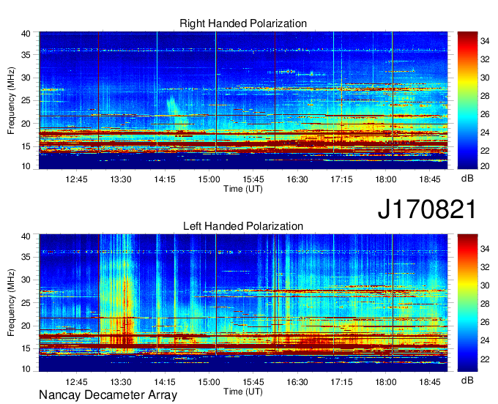Click the 12:45 tick label on lower plot

pos(77,382)
